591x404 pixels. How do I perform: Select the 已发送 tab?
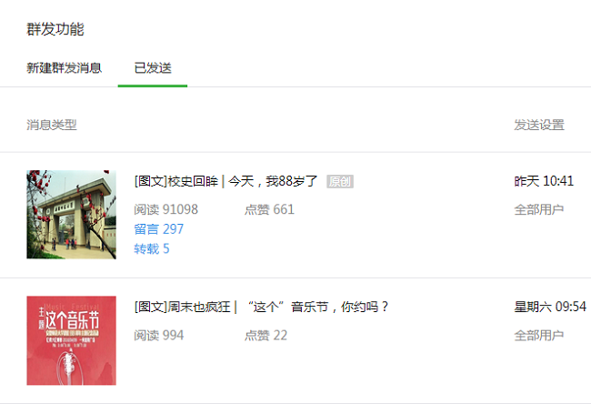tap(153, 68)
